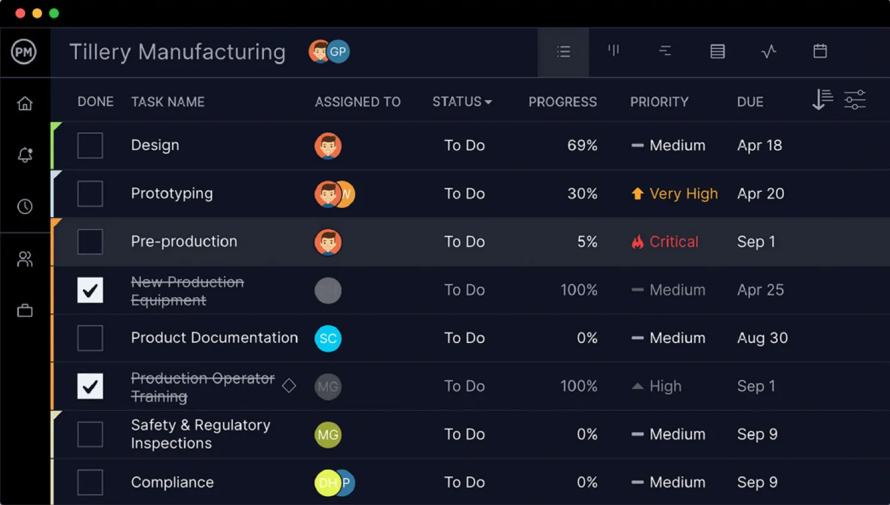The width and height of the screenshot is (890, 505).
Task: Check Product Documentation done checkbox
Action: (90, 338)
